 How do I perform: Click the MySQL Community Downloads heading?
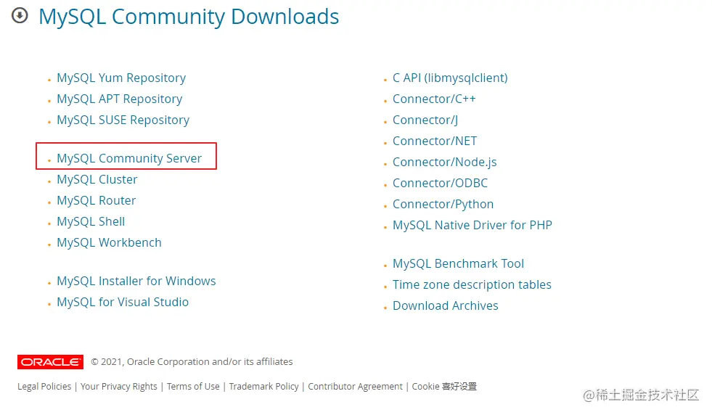189,17
